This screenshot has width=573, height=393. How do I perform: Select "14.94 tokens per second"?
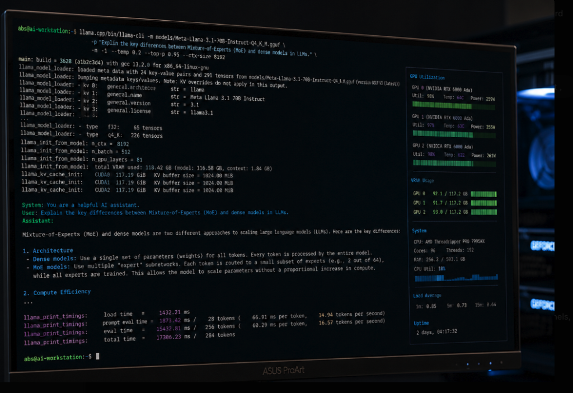pyautogui.click(x=351, y=314)
